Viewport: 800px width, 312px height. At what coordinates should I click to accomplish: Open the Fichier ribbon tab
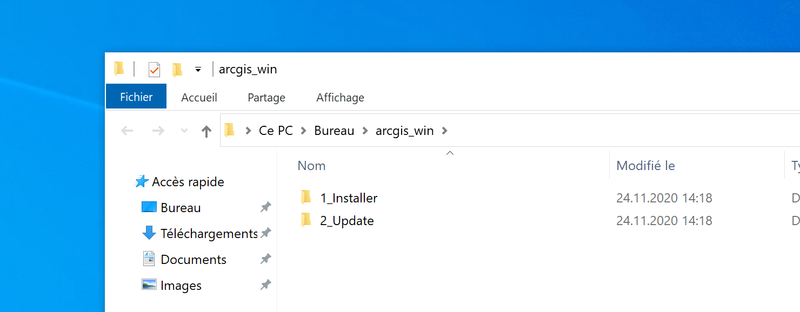pos(136,97)
